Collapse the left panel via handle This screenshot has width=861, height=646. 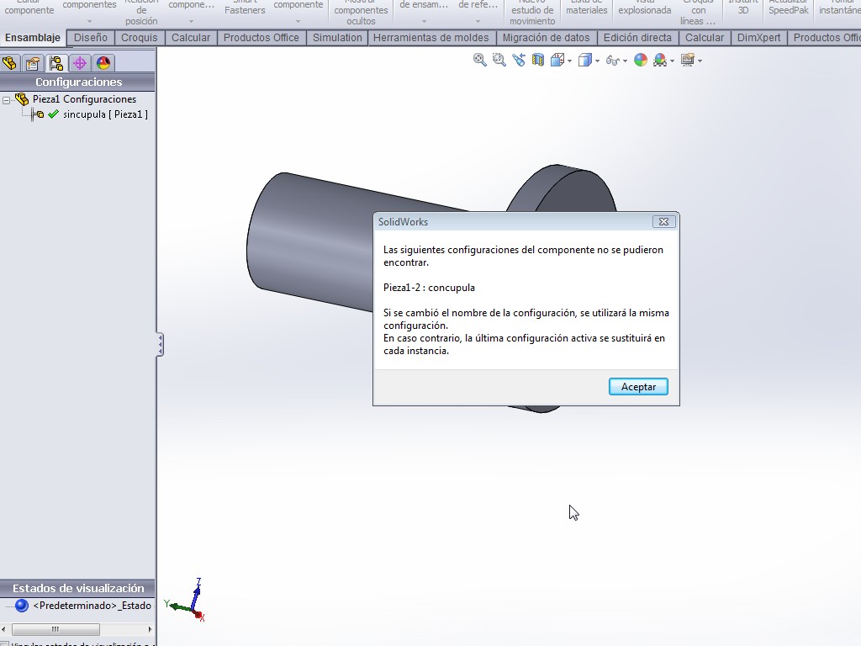[160, 344]
